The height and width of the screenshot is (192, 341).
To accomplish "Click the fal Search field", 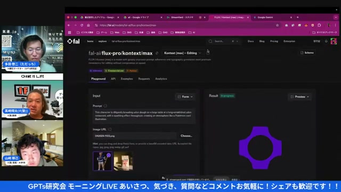I will coord(224,41).
